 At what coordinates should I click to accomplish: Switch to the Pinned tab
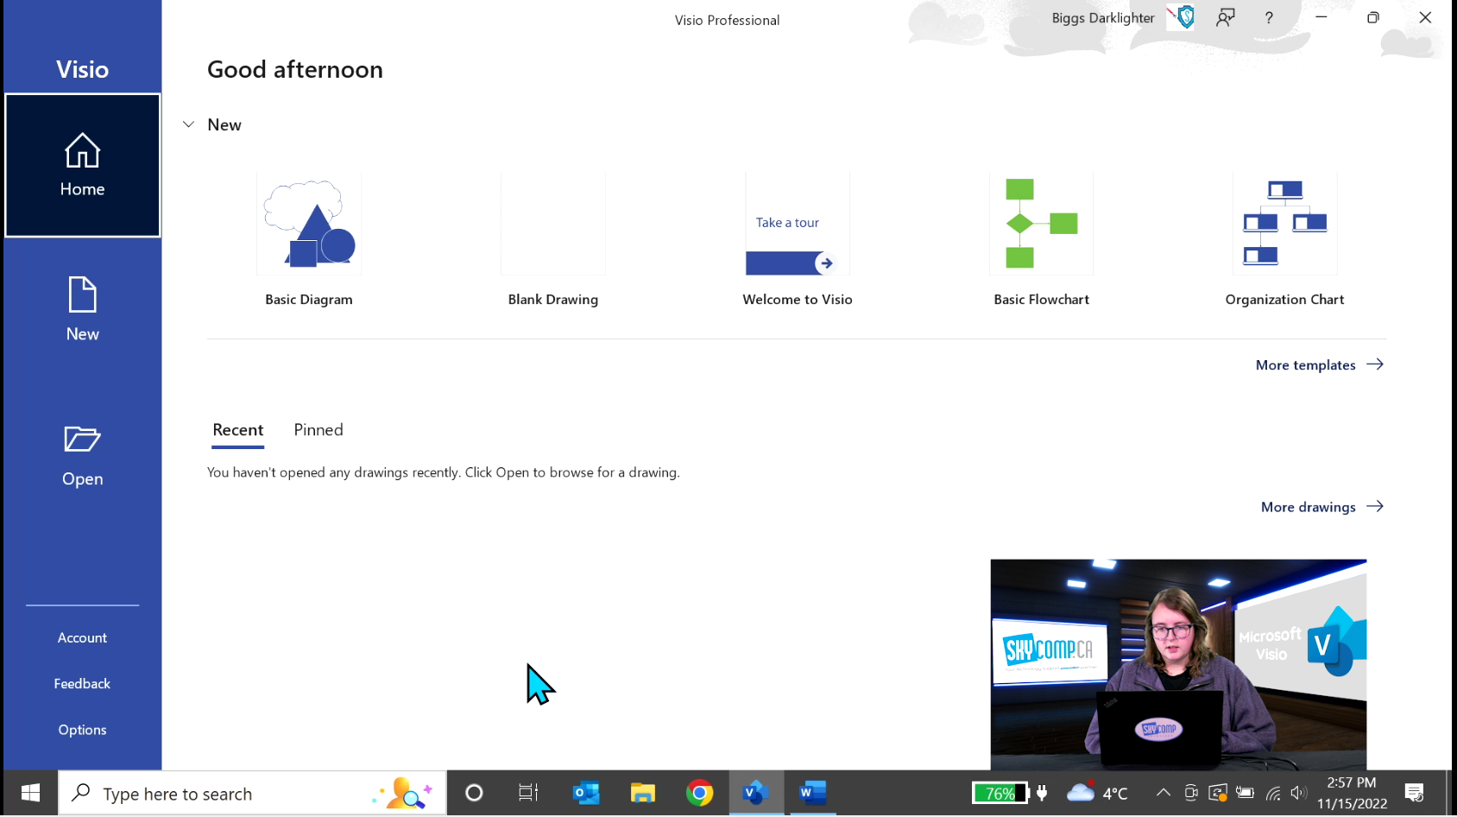[x=318, y=429]
